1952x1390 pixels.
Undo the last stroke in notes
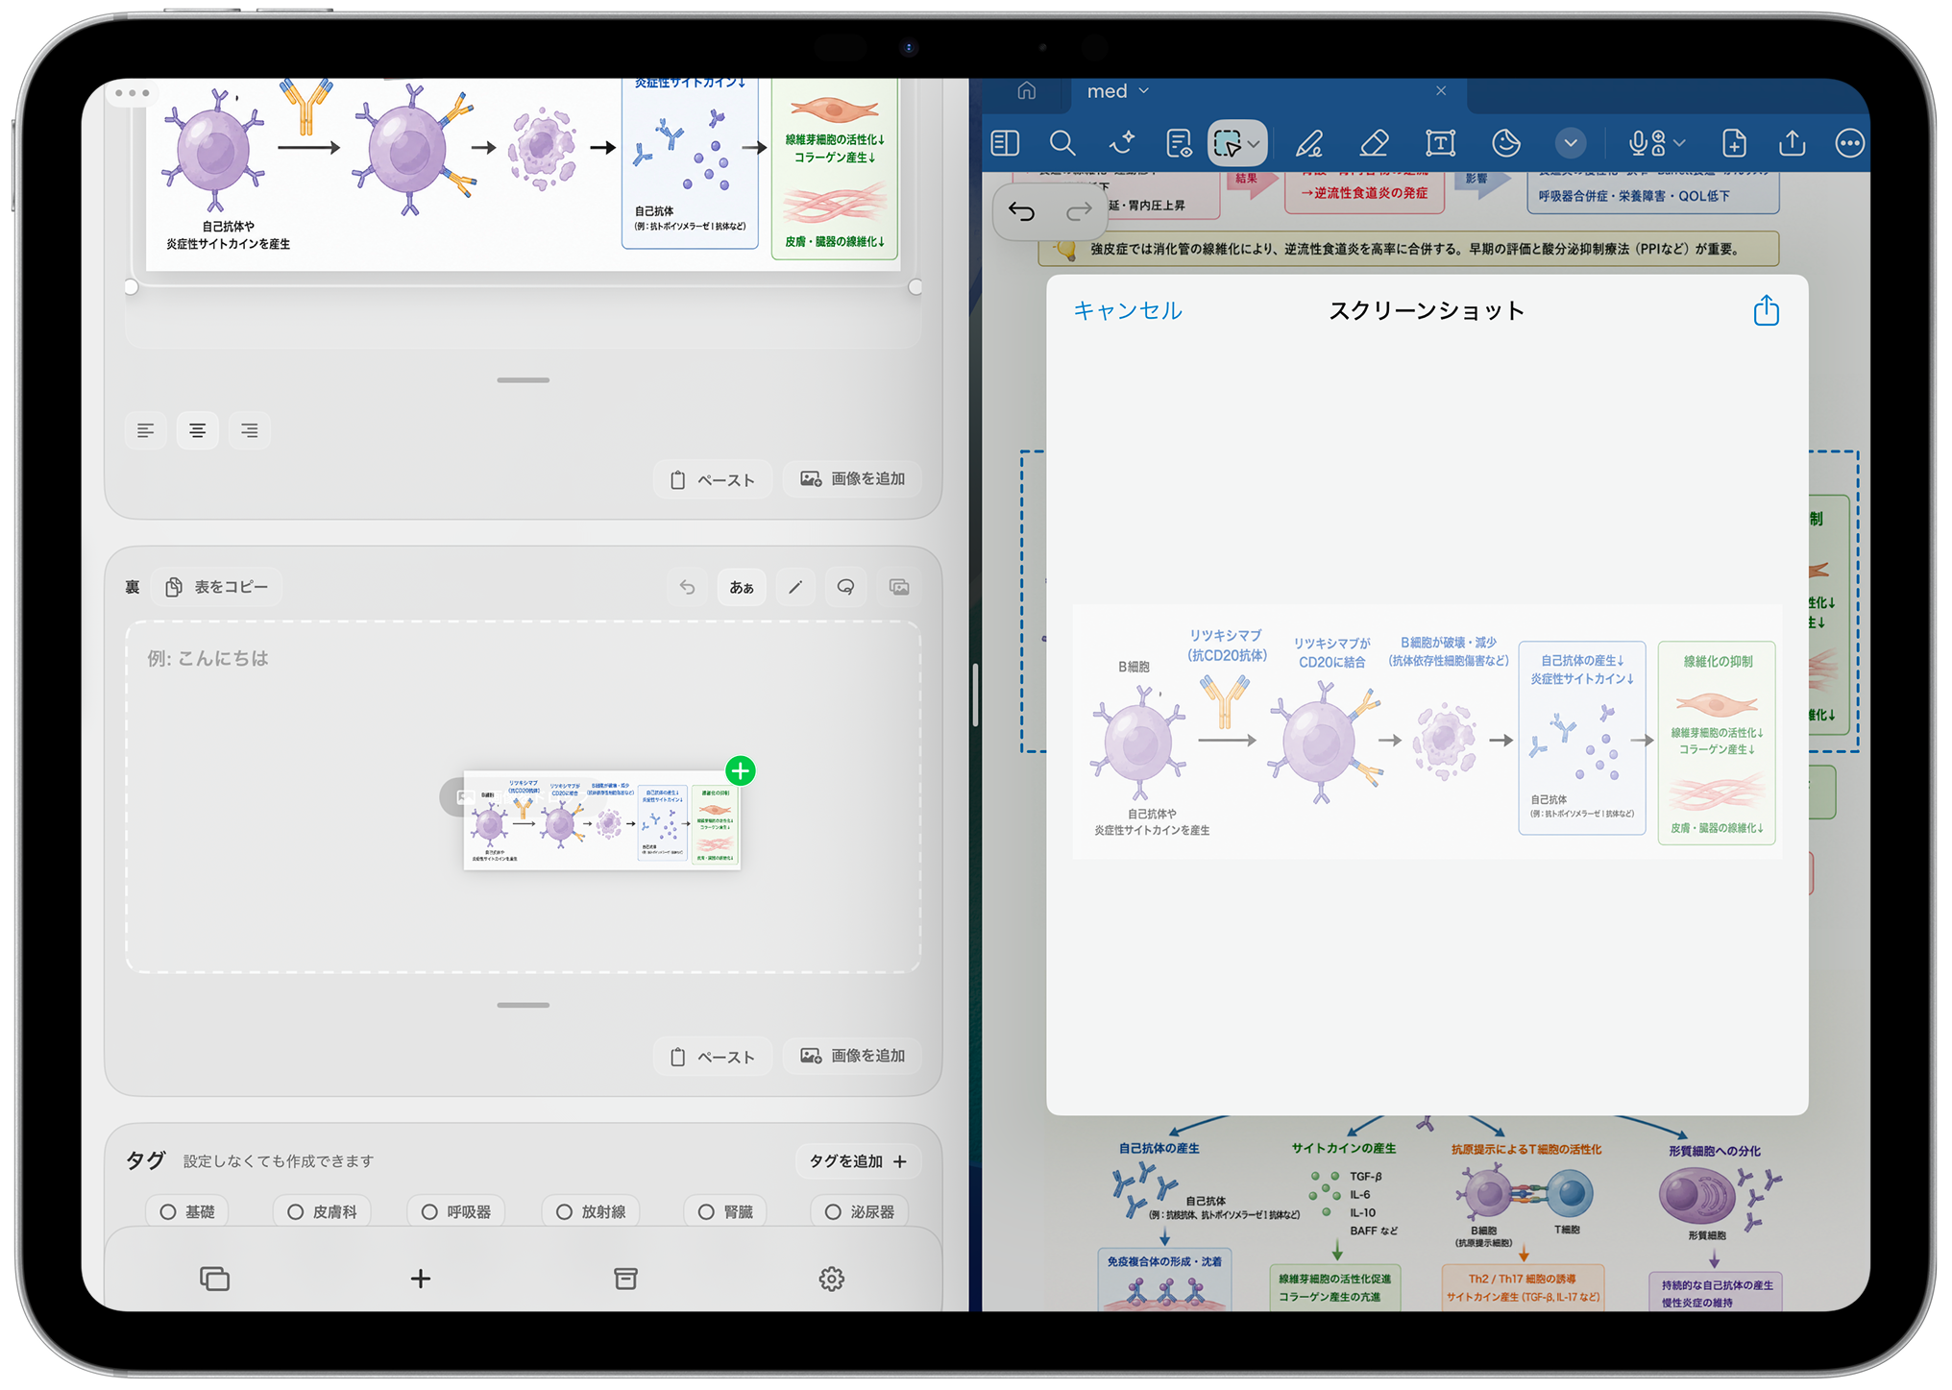point(1021,211)
